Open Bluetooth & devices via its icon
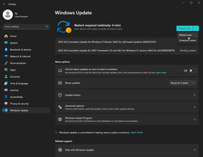The image size is (203, 157). (x=6, y=49)
